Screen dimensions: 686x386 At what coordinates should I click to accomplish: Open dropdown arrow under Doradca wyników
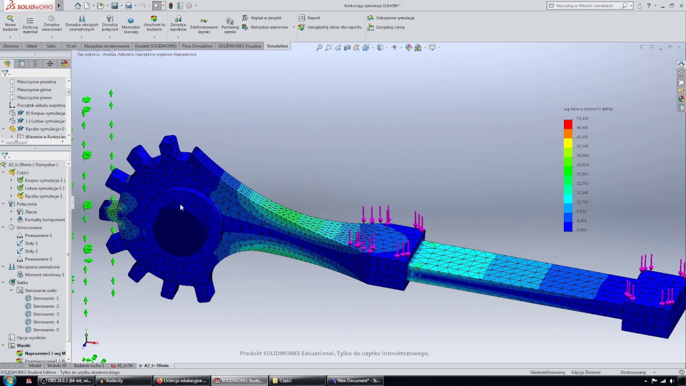[x=178, y=37]
